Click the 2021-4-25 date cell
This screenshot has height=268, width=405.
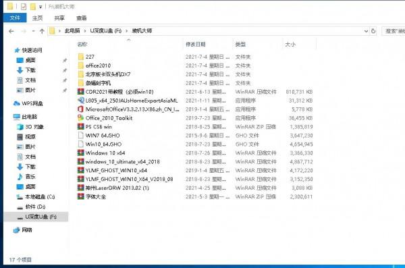pyautogui.click(x=206, y=188)
